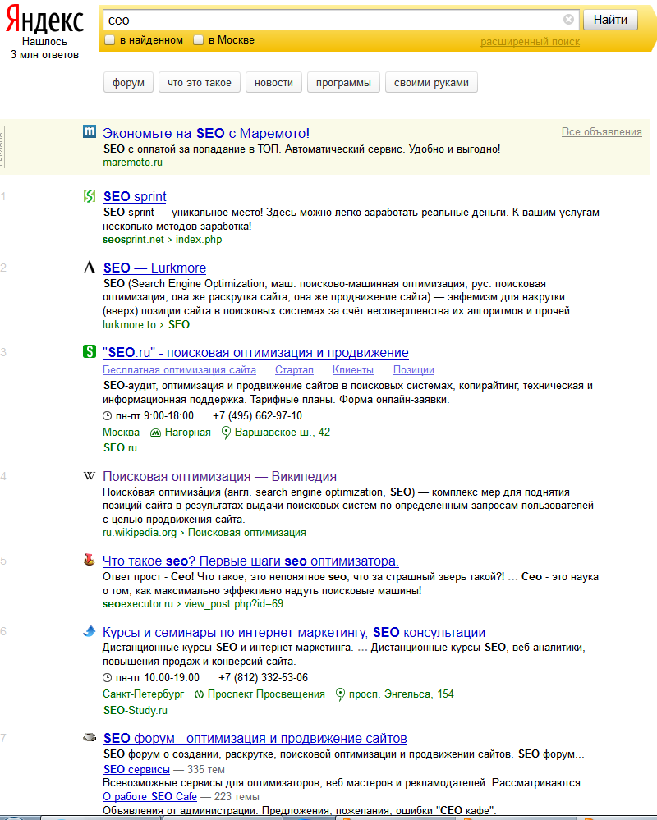This screenshot has height=820, width=657.
Task: Click the "Нагорная" metro station text
Action: pyautogui.click(x=188, y=433)
